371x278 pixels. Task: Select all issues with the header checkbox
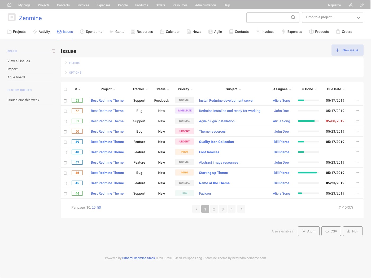point(65,89)
